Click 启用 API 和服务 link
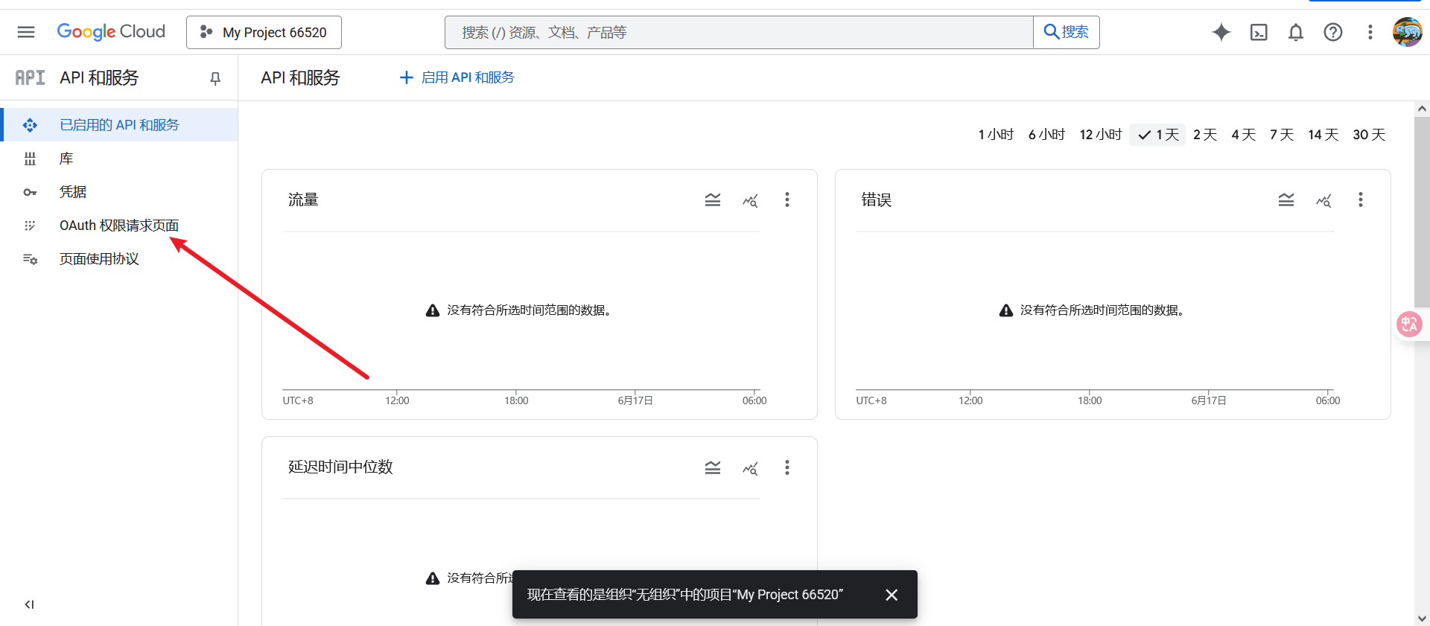 tap(457, 77)
